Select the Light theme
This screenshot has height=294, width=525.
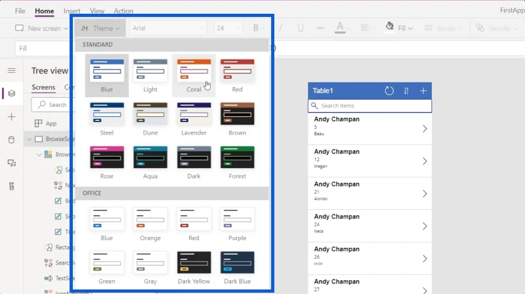150,75
